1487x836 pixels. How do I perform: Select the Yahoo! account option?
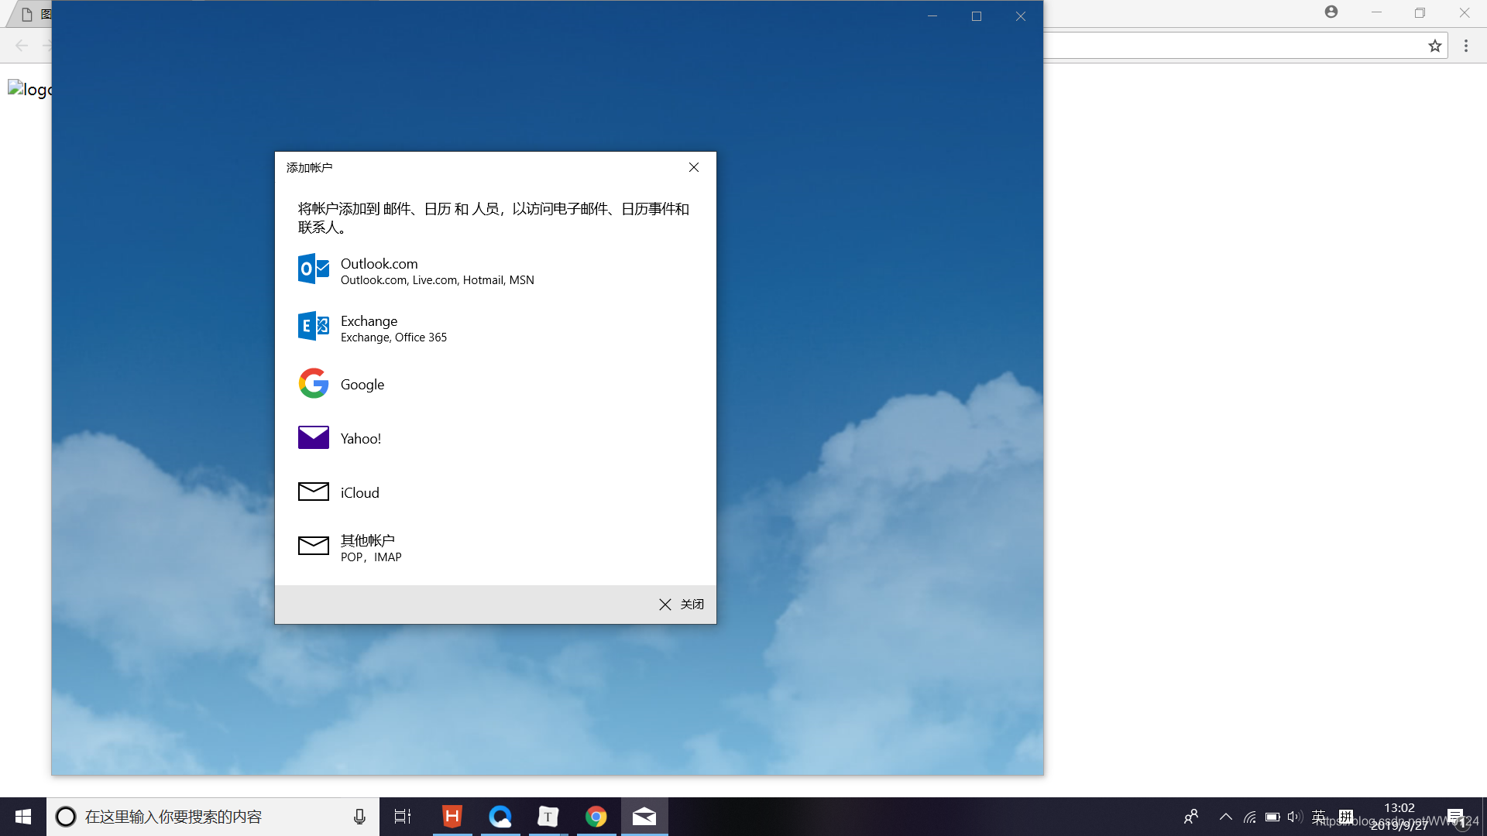pos(496,438)
